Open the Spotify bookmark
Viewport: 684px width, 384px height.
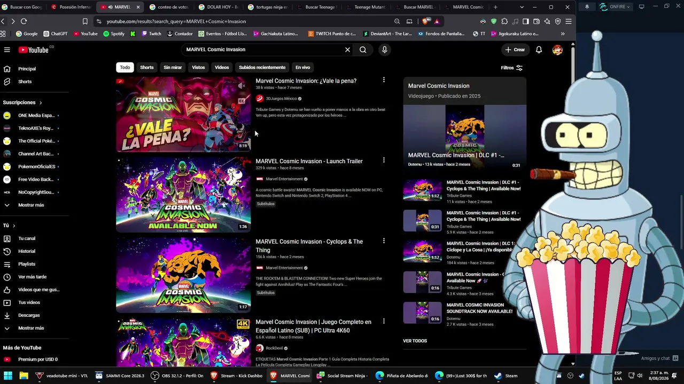tap(113, 34)
